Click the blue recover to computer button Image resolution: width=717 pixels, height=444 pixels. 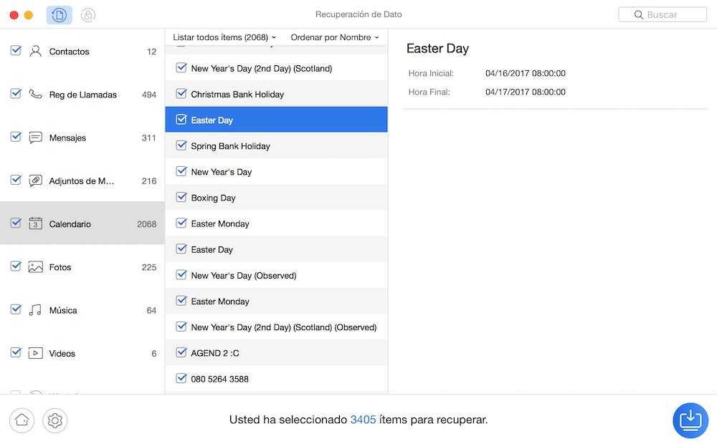point(690,420)
